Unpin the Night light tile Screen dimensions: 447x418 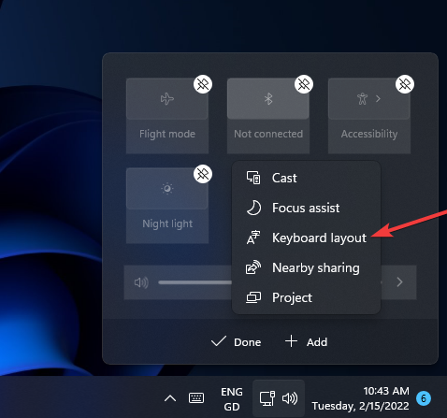(203, 174)
